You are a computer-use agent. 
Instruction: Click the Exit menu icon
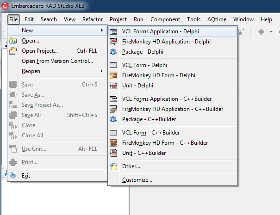[x=13, y=176]
